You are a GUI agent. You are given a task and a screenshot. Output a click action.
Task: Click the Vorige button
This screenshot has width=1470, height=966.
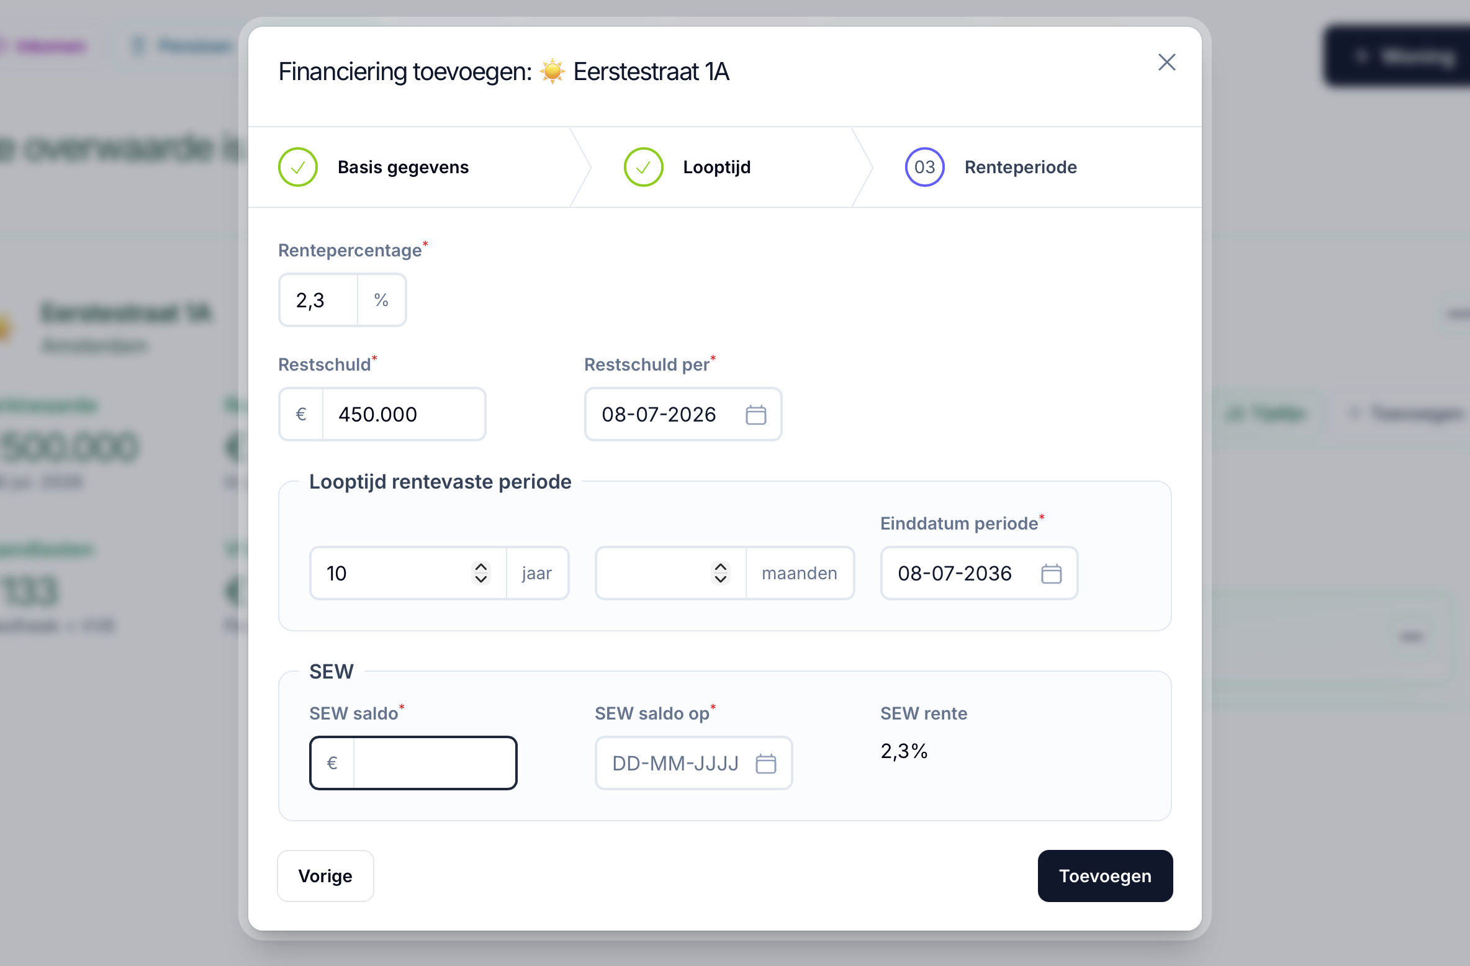[x=325, y=876]
